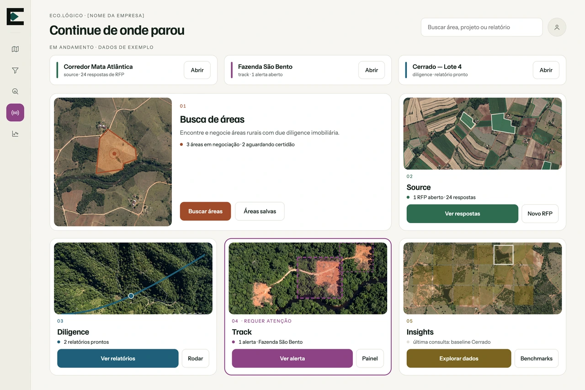Click the search field for areas and reports
The width and height of the screenshot is (585, 390).
482,27
